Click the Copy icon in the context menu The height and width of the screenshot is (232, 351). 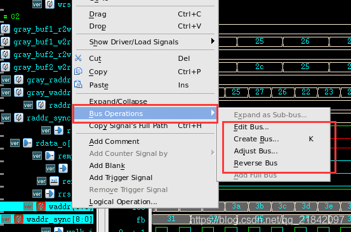click(x=78, y=71)
